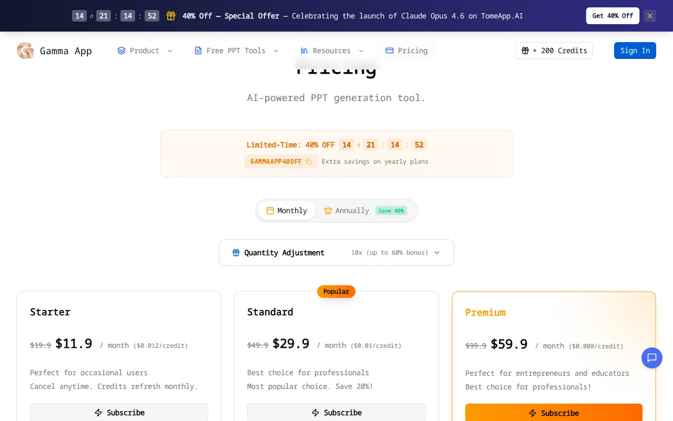Open the Resources menu
This screenshot has width=673, height=421.
(332, 51)
